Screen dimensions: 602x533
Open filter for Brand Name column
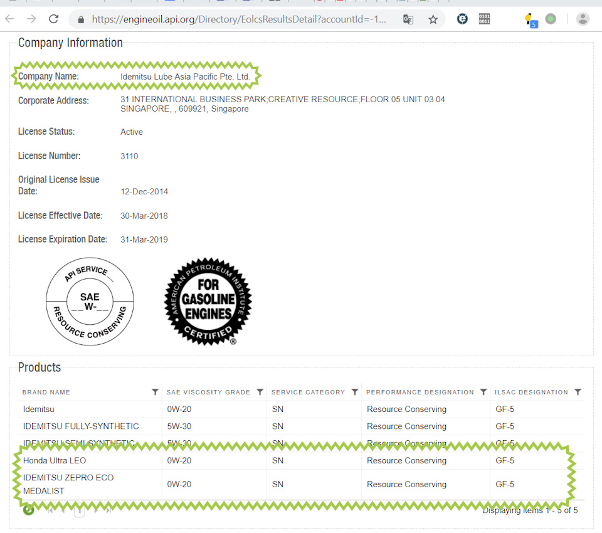coord(155,392)
